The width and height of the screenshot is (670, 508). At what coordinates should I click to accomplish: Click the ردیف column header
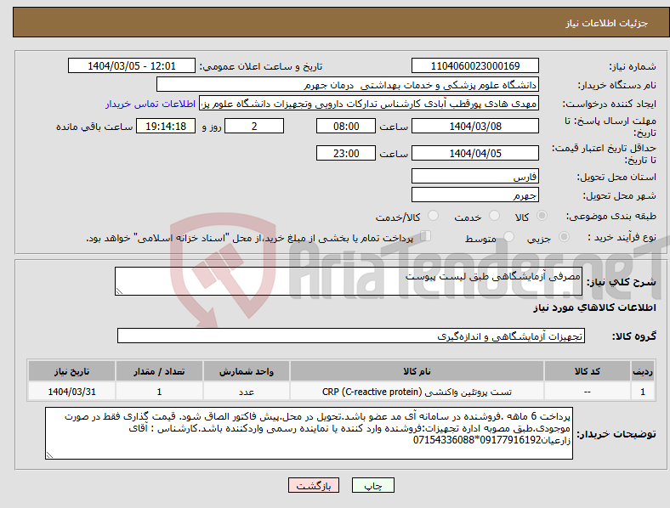pos(643,371)
